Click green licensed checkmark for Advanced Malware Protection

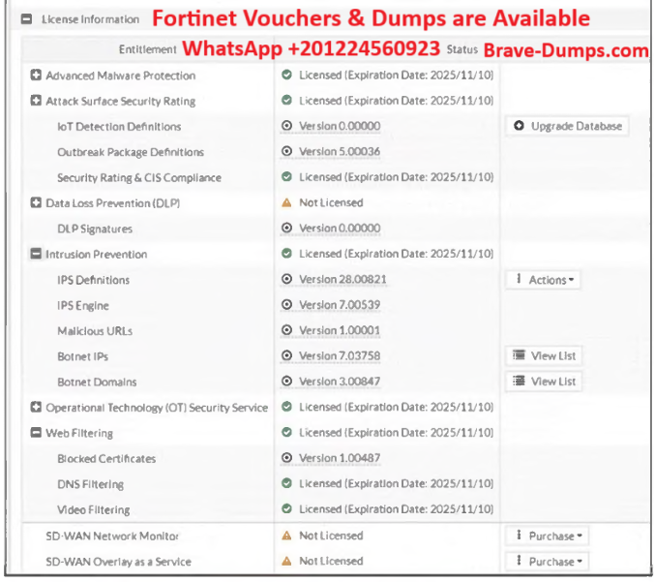tap(286, 76)
